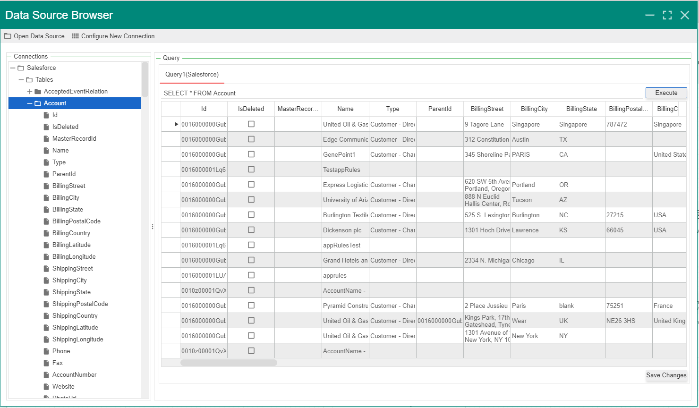Click the panel splitter handle between panes

click(x=153, y=227)
